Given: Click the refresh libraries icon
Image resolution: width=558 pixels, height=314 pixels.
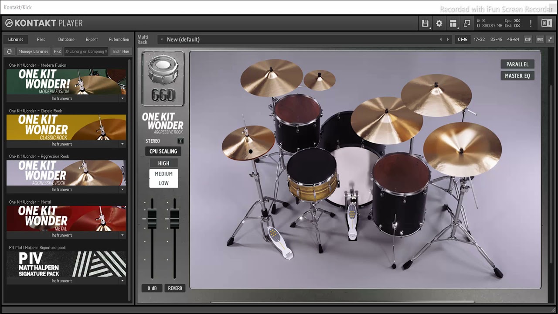Looking at the screenshot, I should tap(9, 51).
